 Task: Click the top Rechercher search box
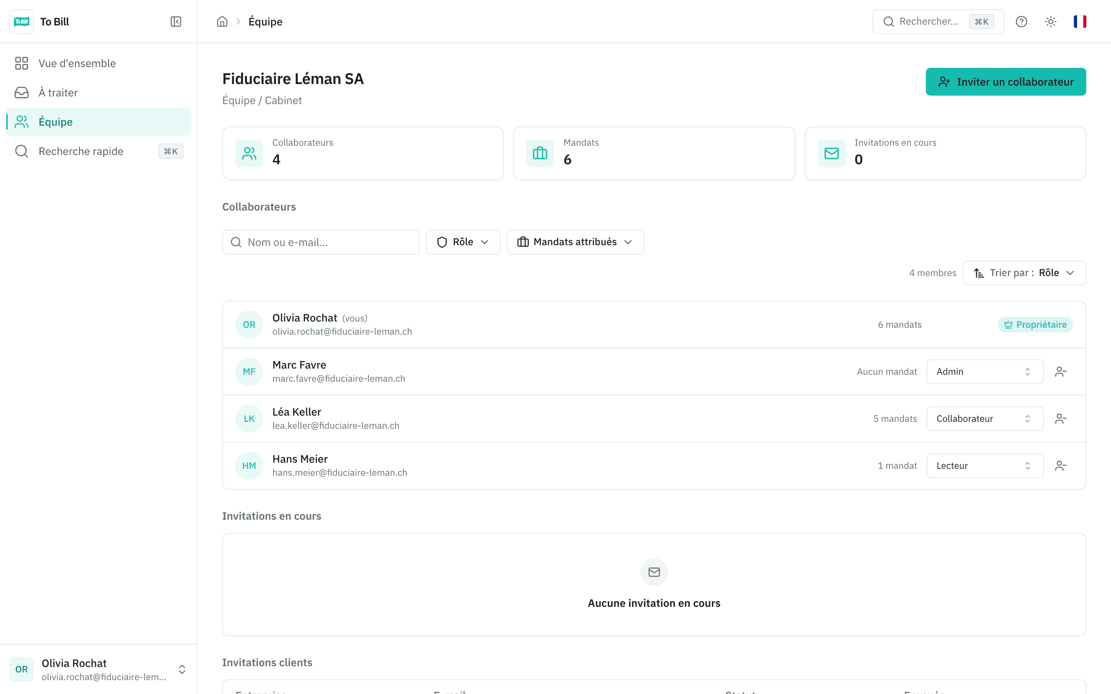(938, 22)
